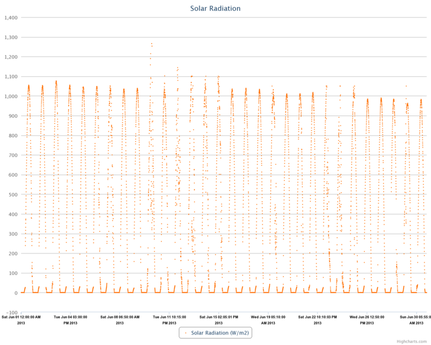The width and height of the screenshot is (431, 345).
Task: Click the Sun Jun 30 05:55 AM axis label
Action: click(415, 320)
